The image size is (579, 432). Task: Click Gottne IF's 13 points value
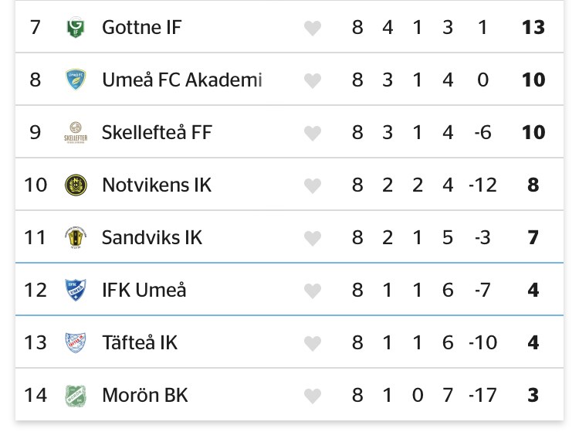(x=533, y=28)
